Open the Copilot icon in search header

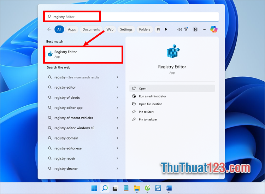(x=214, y=29)
